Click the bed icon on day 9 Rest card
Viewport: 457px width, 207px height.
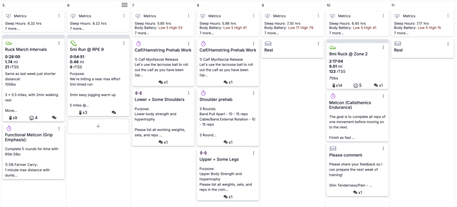[268, 43]
